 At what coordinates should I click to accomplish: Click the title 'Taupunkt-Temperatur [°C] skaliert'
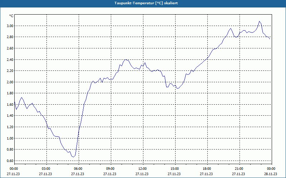click(x=146, y=3)
